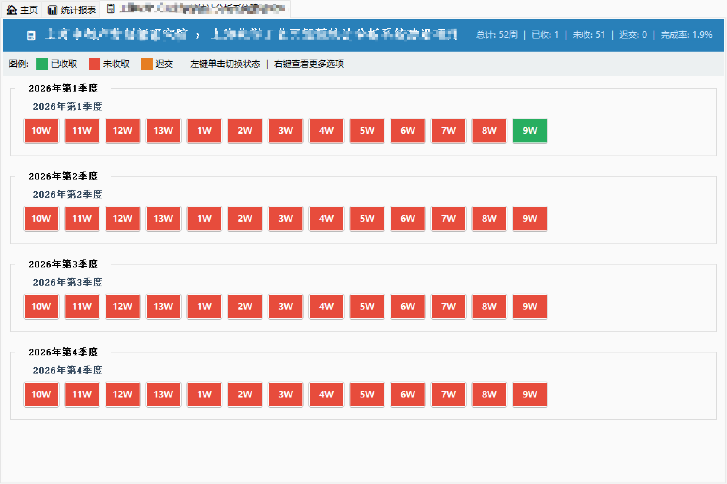Click the red 未收取 legend swatch
727x484 pixels.
pos(94,64)
